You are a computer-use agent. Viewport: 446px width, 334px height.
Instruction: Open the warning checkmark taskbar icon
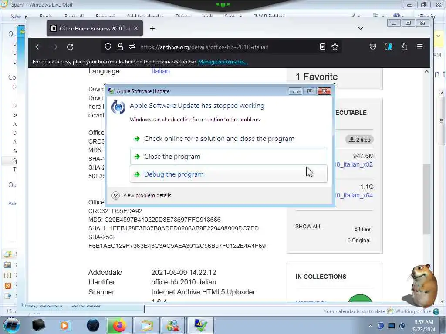tap(200, 325)
